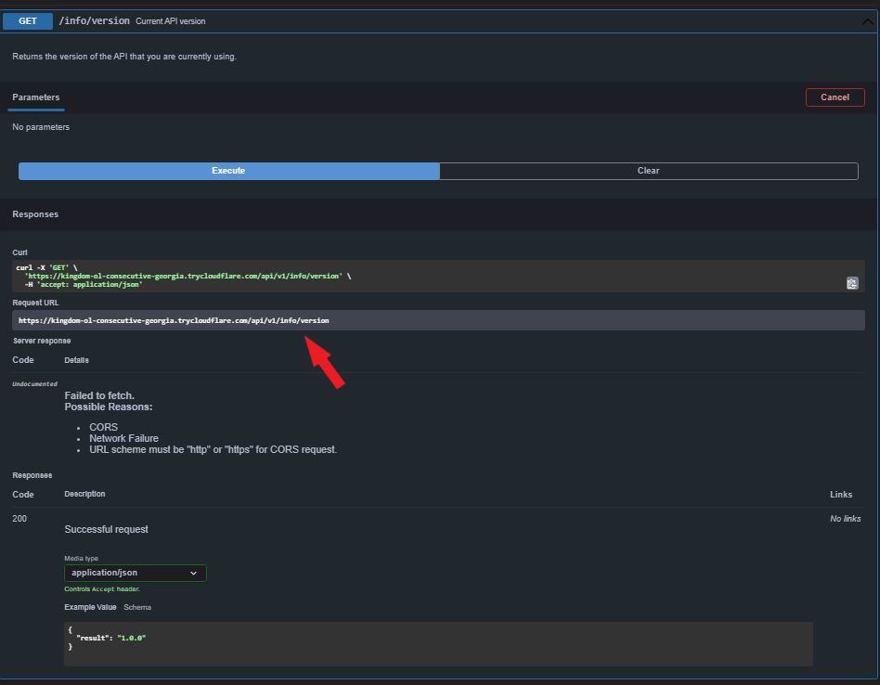This screenshot has height=685, width=880.
Task: Copy the curl command to clipboard
Action: [x=852, y=283]
